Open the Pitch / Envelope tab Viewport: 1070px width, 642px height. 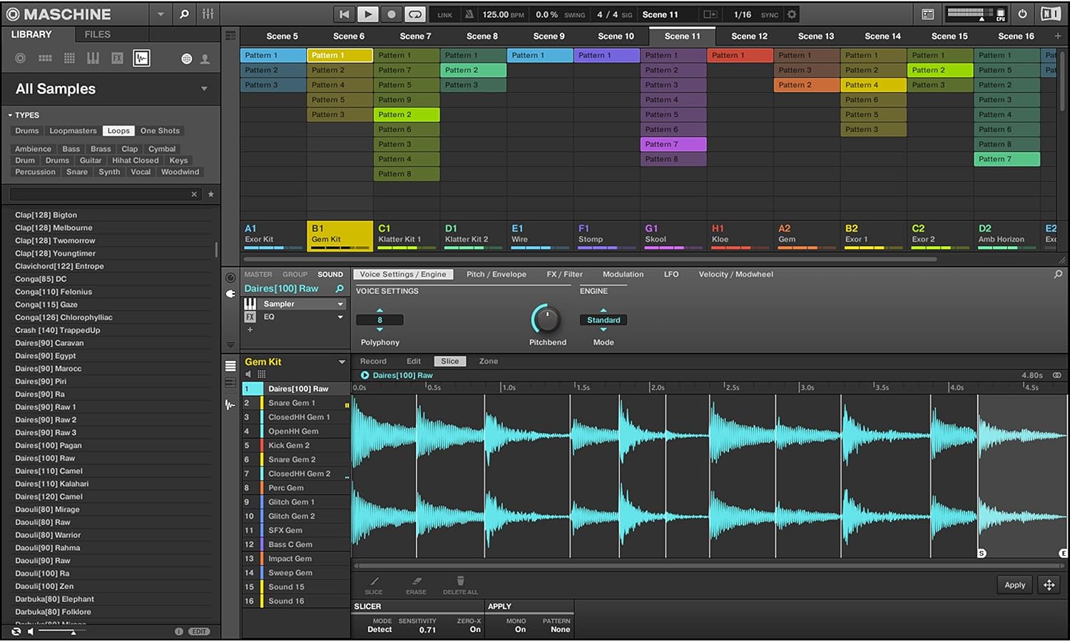(x=496, y=274)
